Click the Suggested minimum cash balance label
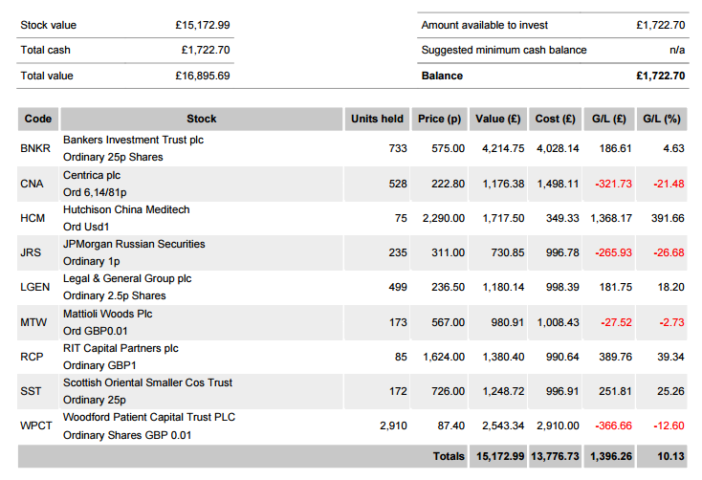Screen dimensions: 702x480 [504, 50]
